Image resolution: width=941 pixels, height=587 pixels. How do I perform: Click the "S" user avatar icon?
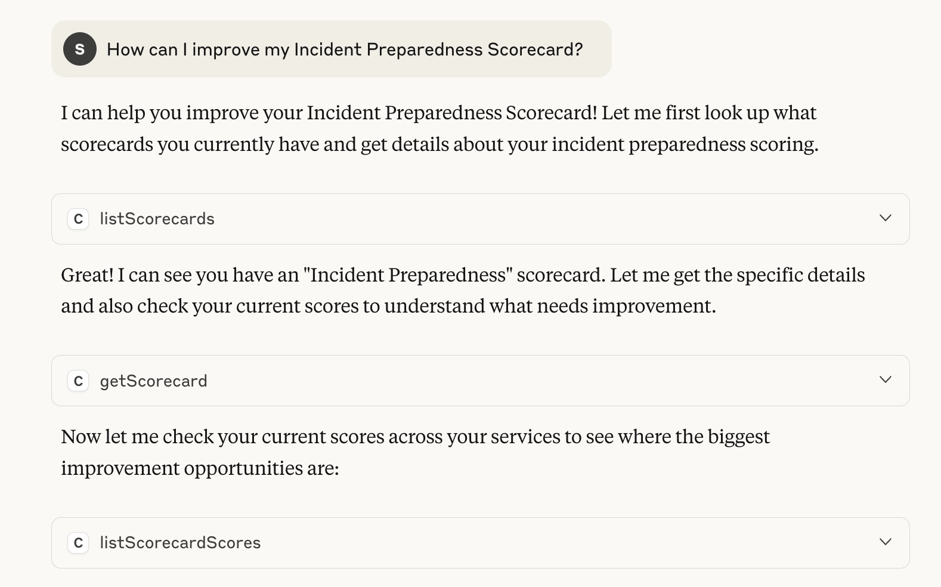(80, 49)
